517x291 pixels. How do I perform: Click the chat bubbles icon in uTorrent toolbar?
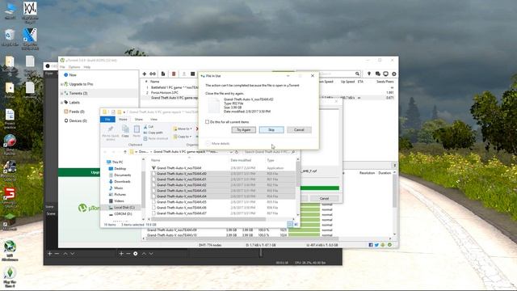point(377,74)
